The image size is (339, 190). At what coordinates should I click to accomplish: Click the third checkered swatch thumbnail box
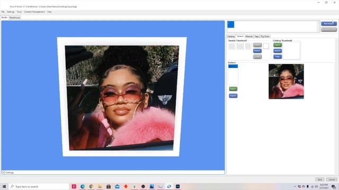click(x=248, y=46)
